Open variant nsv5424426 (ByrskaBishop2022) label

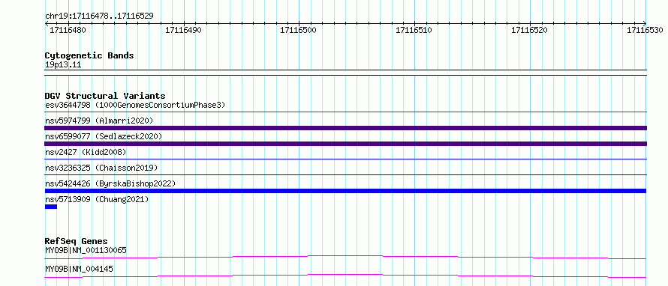[110, 183]
